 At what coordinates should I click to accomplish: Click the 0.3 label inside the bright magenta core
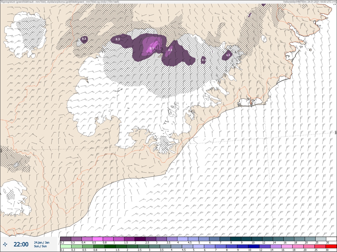[x=152, y=48]
